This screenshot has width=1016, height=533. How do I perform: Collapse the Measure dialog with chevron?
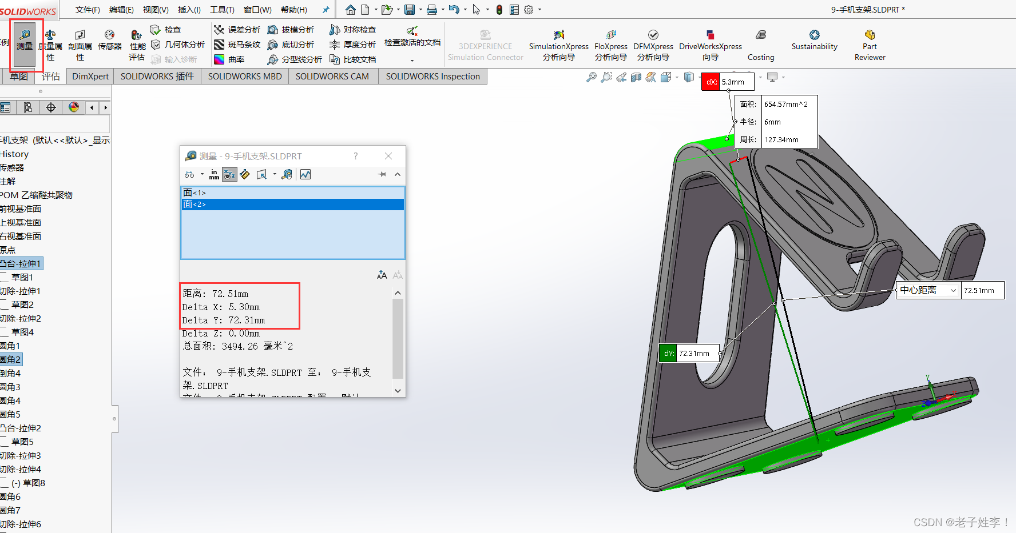[398, 174]
